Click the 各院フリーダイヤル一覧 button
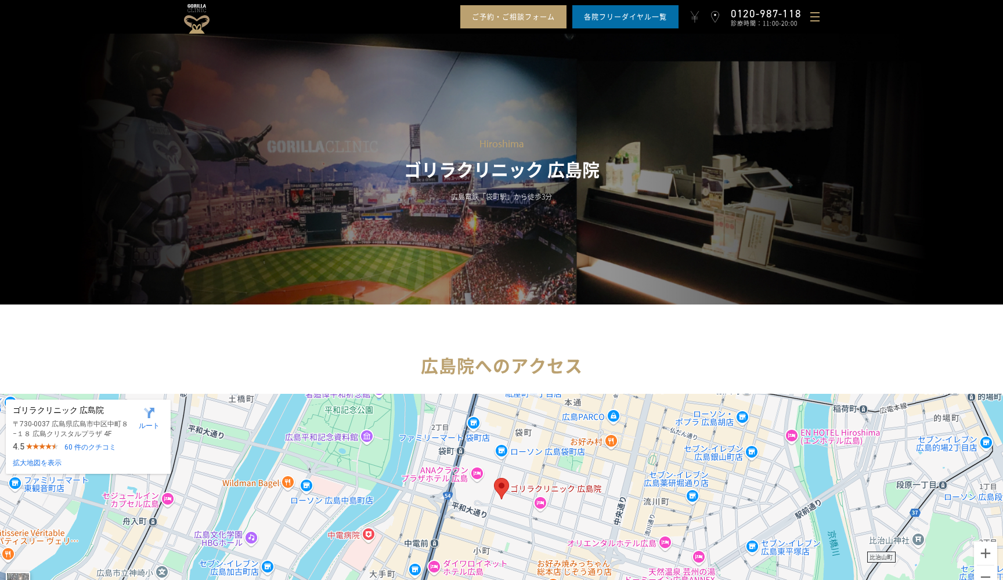The image size is (1003, 580). 625,17
